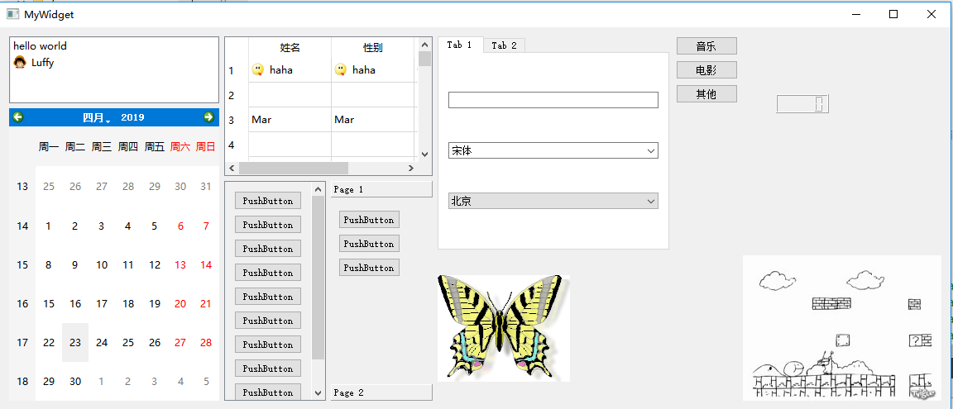
Task: Click the Luffy straw-hat avatar icon
Action: (x=20, y=63)
